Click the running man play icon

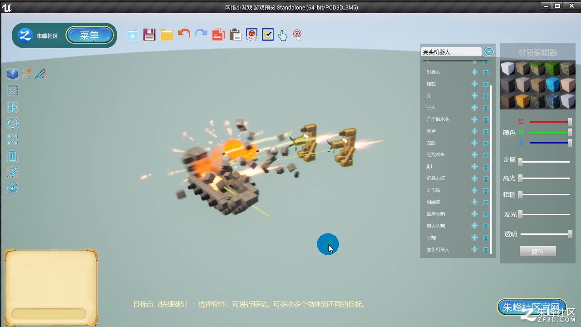click(13, 172)
